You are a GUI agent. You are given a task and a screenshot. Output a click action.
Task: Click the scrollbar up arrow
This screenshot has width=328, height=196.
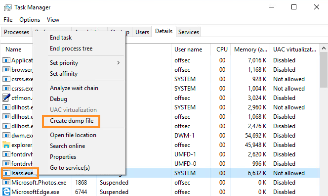pyautogui.click(x=324, y=48)
